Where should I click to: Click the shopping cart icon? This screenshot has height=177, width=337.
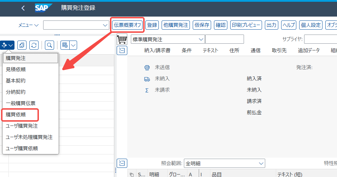[122, 39]
